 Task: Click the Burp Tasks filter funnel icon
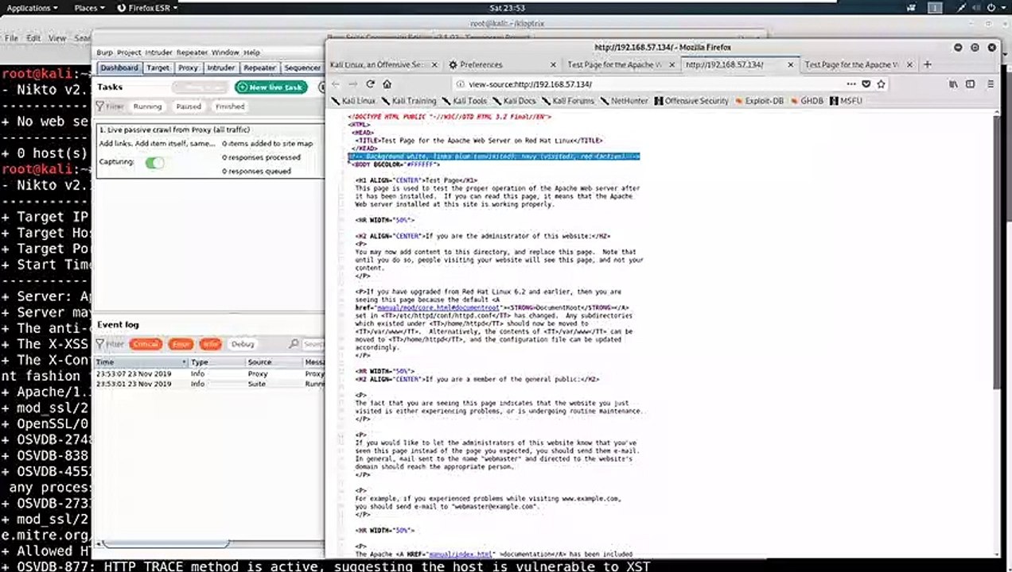coord(99,106)
